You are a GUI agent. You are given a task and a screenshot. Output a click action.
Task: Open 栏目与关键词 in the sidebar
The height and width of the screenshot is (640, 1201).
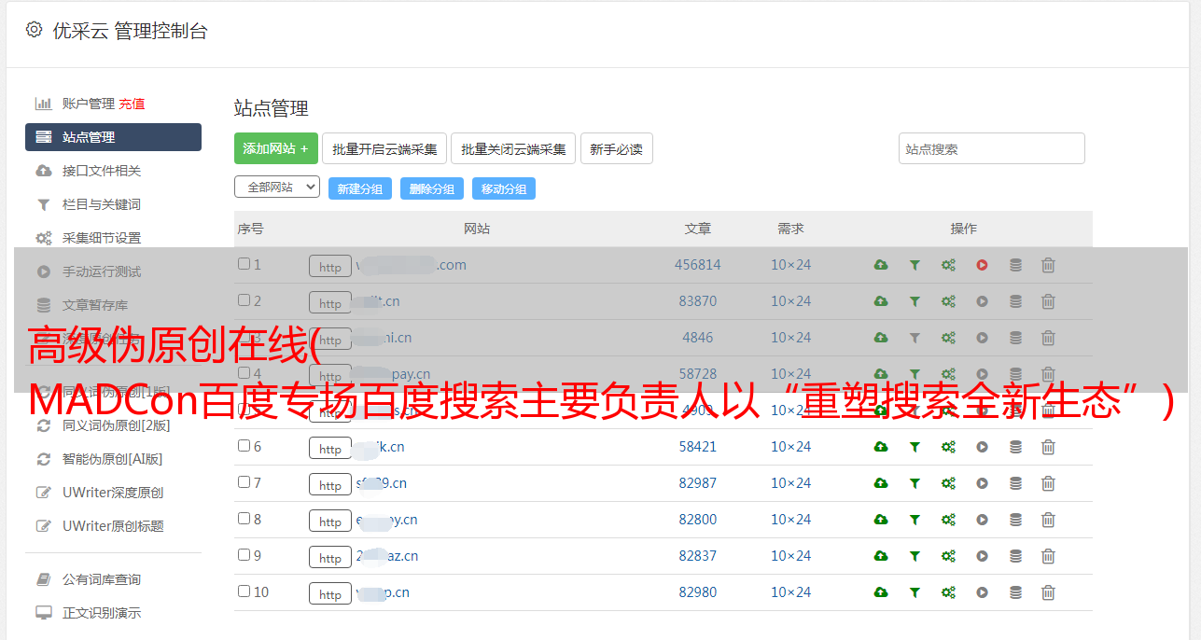102,204
